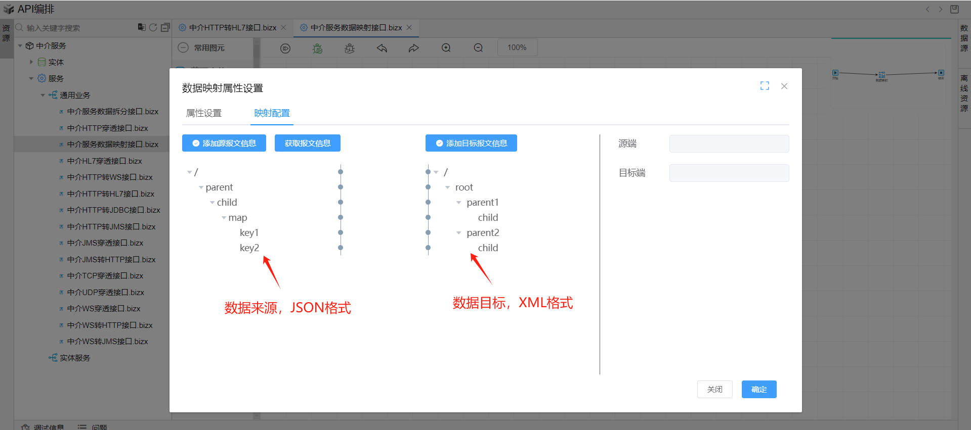The image size is (971, 430).
Task: Click the 添加目标报文信息 button
Action: 471,143
